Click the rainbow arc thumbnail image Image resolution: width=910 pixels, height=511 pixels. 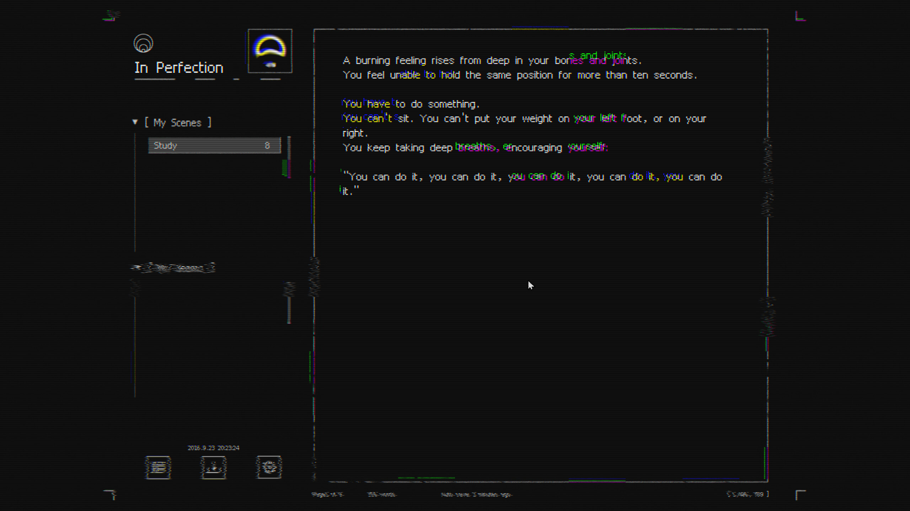tap(270, 51)
